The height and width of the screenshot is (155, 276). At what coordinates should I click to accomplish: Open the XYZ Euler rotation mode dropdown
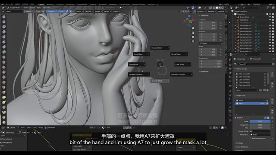coord(210,43)
